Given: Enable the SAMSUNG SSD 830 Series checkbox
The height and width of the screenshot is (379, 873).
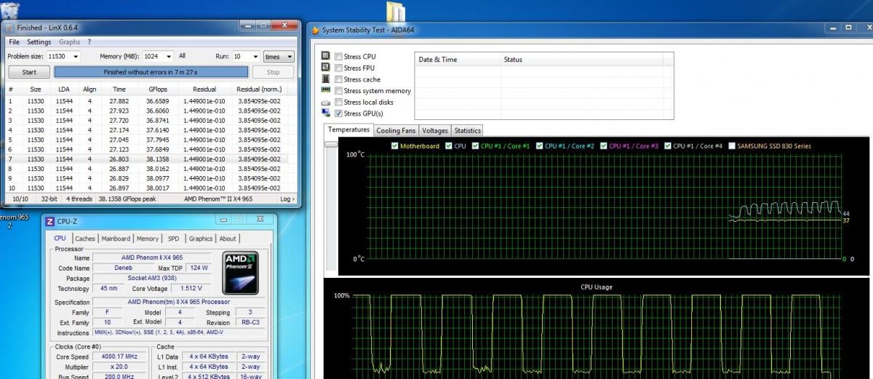Looking at the screenshot, I should pyautogui.click(x=732, y=146).
